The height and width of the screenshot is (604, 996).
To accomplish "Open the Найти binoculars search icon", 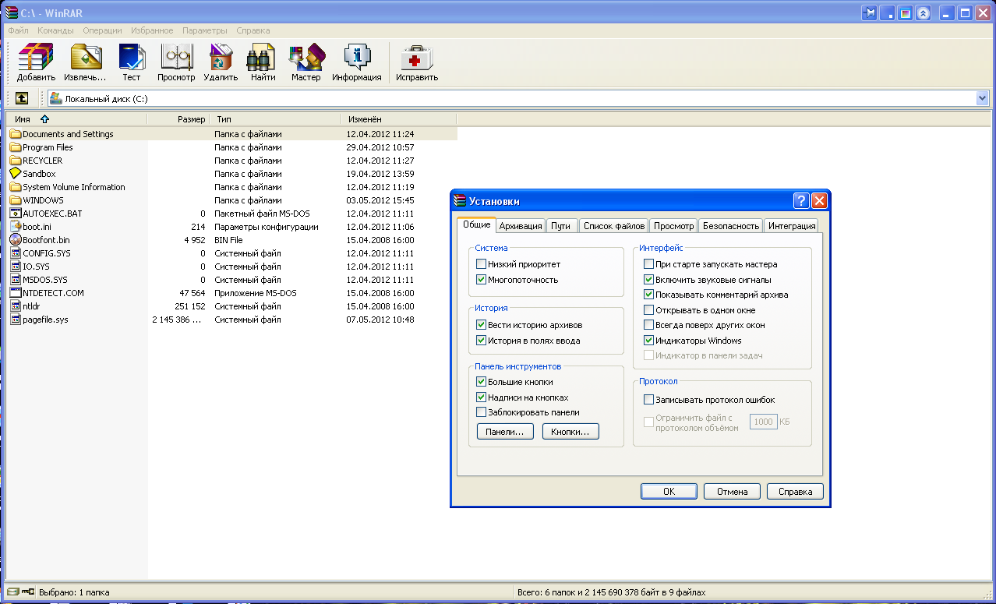I will pyautogui.click(x=263, y=57).
